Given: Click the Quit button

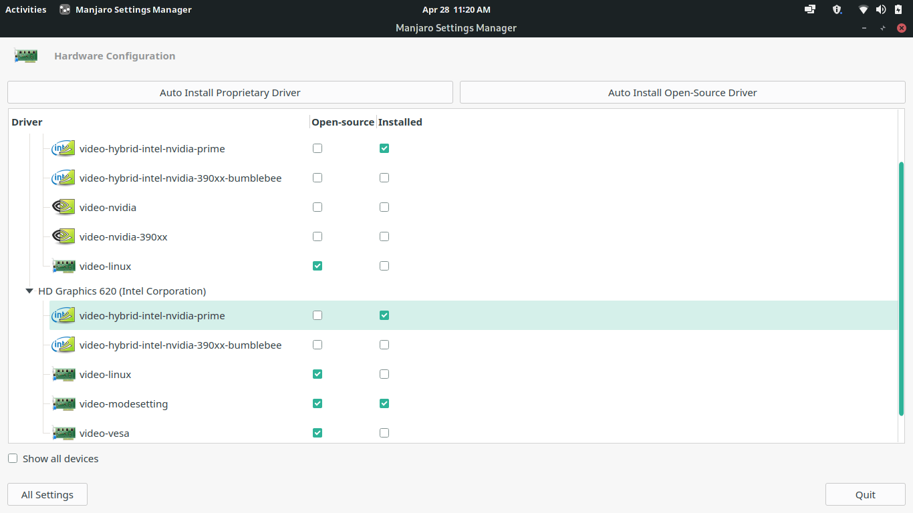Looking at the screenshot, I should (866, 495).
